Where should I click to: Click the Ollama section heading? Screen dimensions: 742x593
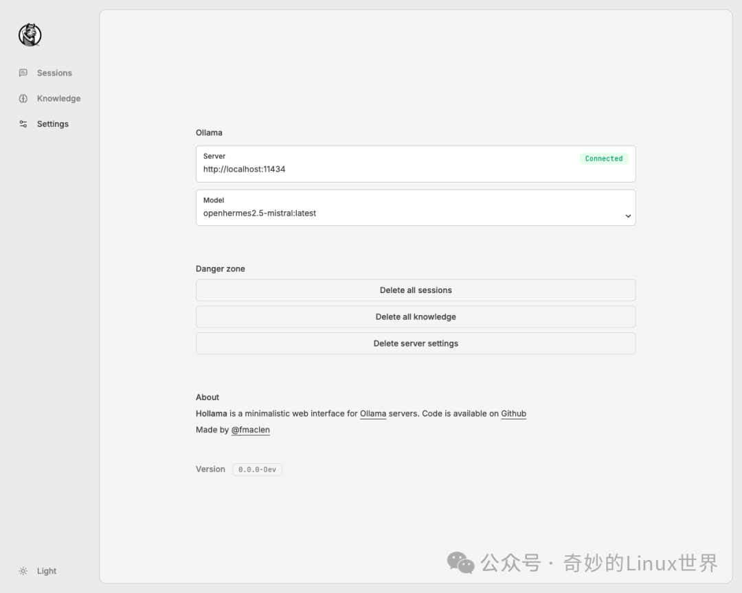tap(209, 132)
